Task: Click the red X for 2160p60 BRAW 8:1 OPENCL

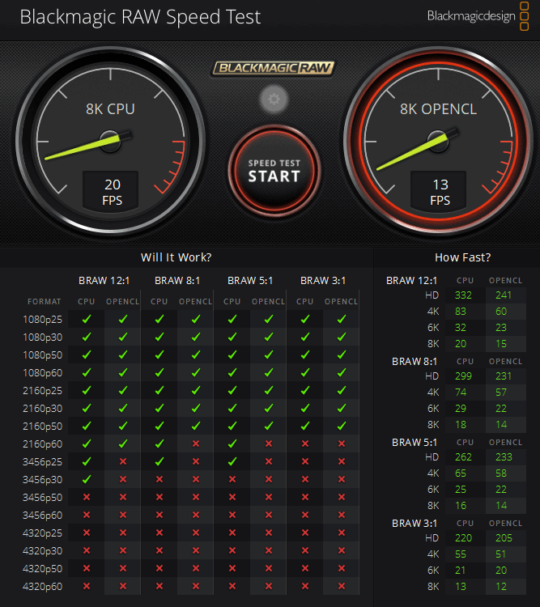Action: click(x=195, y=444)
